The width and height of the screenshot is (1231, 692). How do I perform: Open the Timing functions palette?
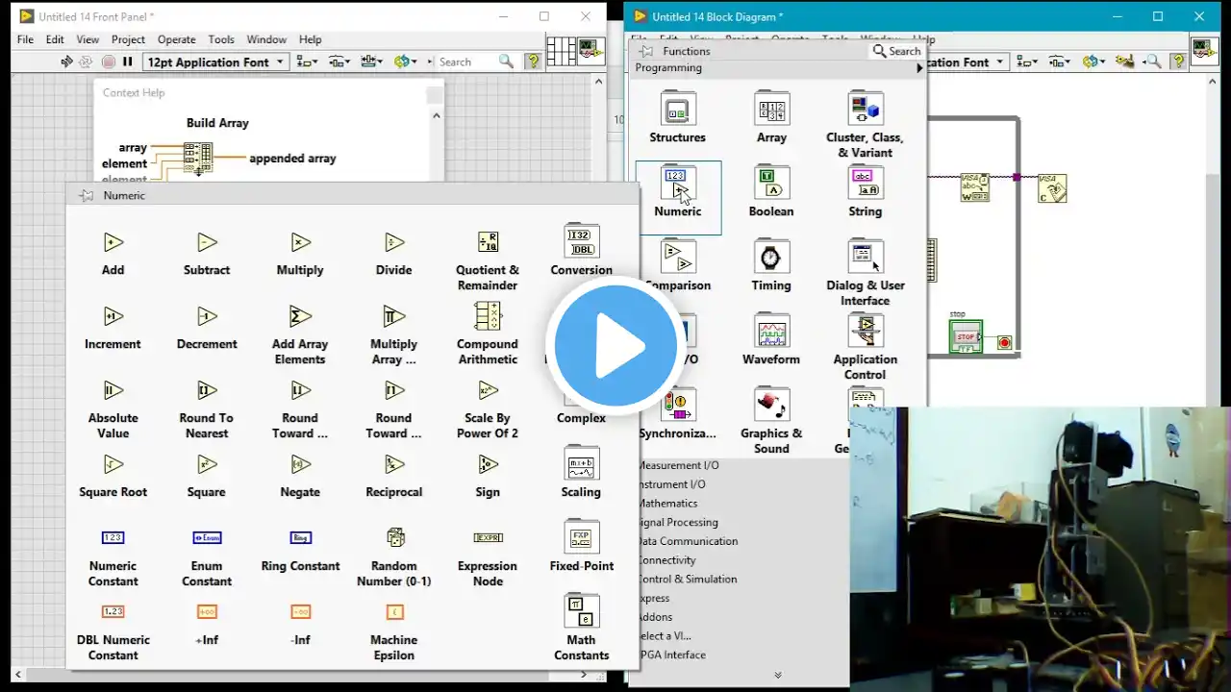[x=770, y=257]
